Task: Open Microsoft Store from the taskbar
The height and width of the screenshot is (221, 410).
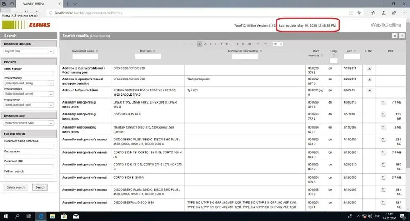Action: pyautogui.click(x=64, y=216)
